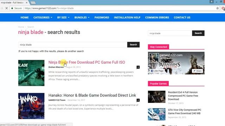
Task: Click the Hanako game thumbnail
Action: click(x=31, y=106)
